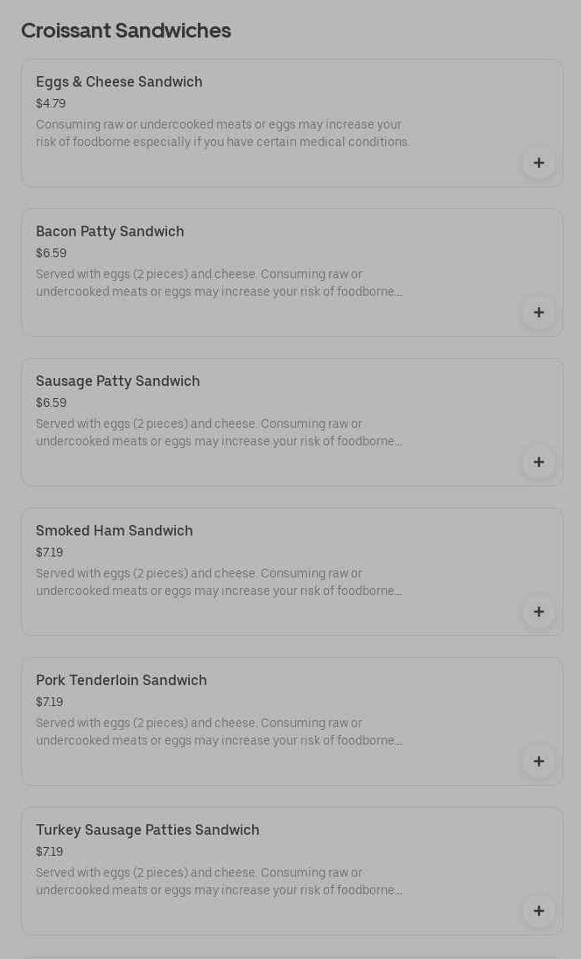Open the Pork Tenderloin Sandwich title
581x959 pixels.
coord(122,680)
